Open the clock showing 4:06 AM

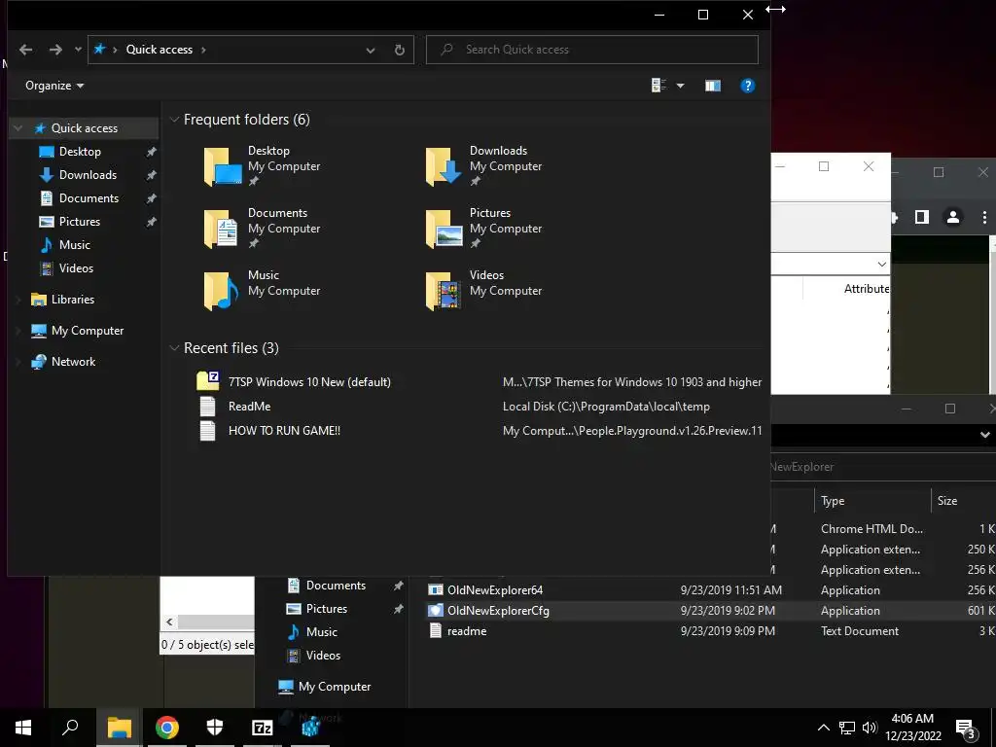click(x=913, y=728)
